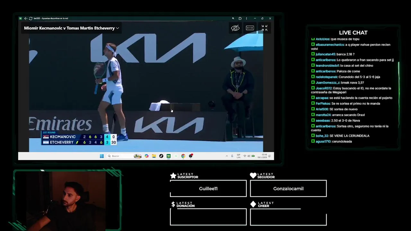The image size is (411, 231).
Task: Open the volume tray icon
Action: click(x=249, y=156)
